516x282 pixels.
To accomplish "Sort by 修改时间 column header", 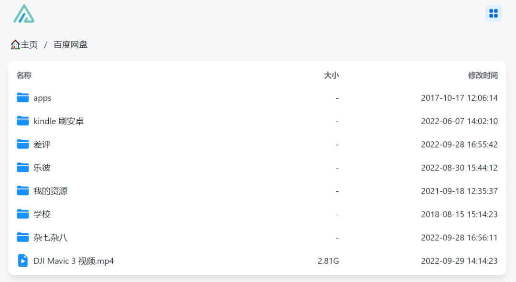I will [x=483, y=75].
